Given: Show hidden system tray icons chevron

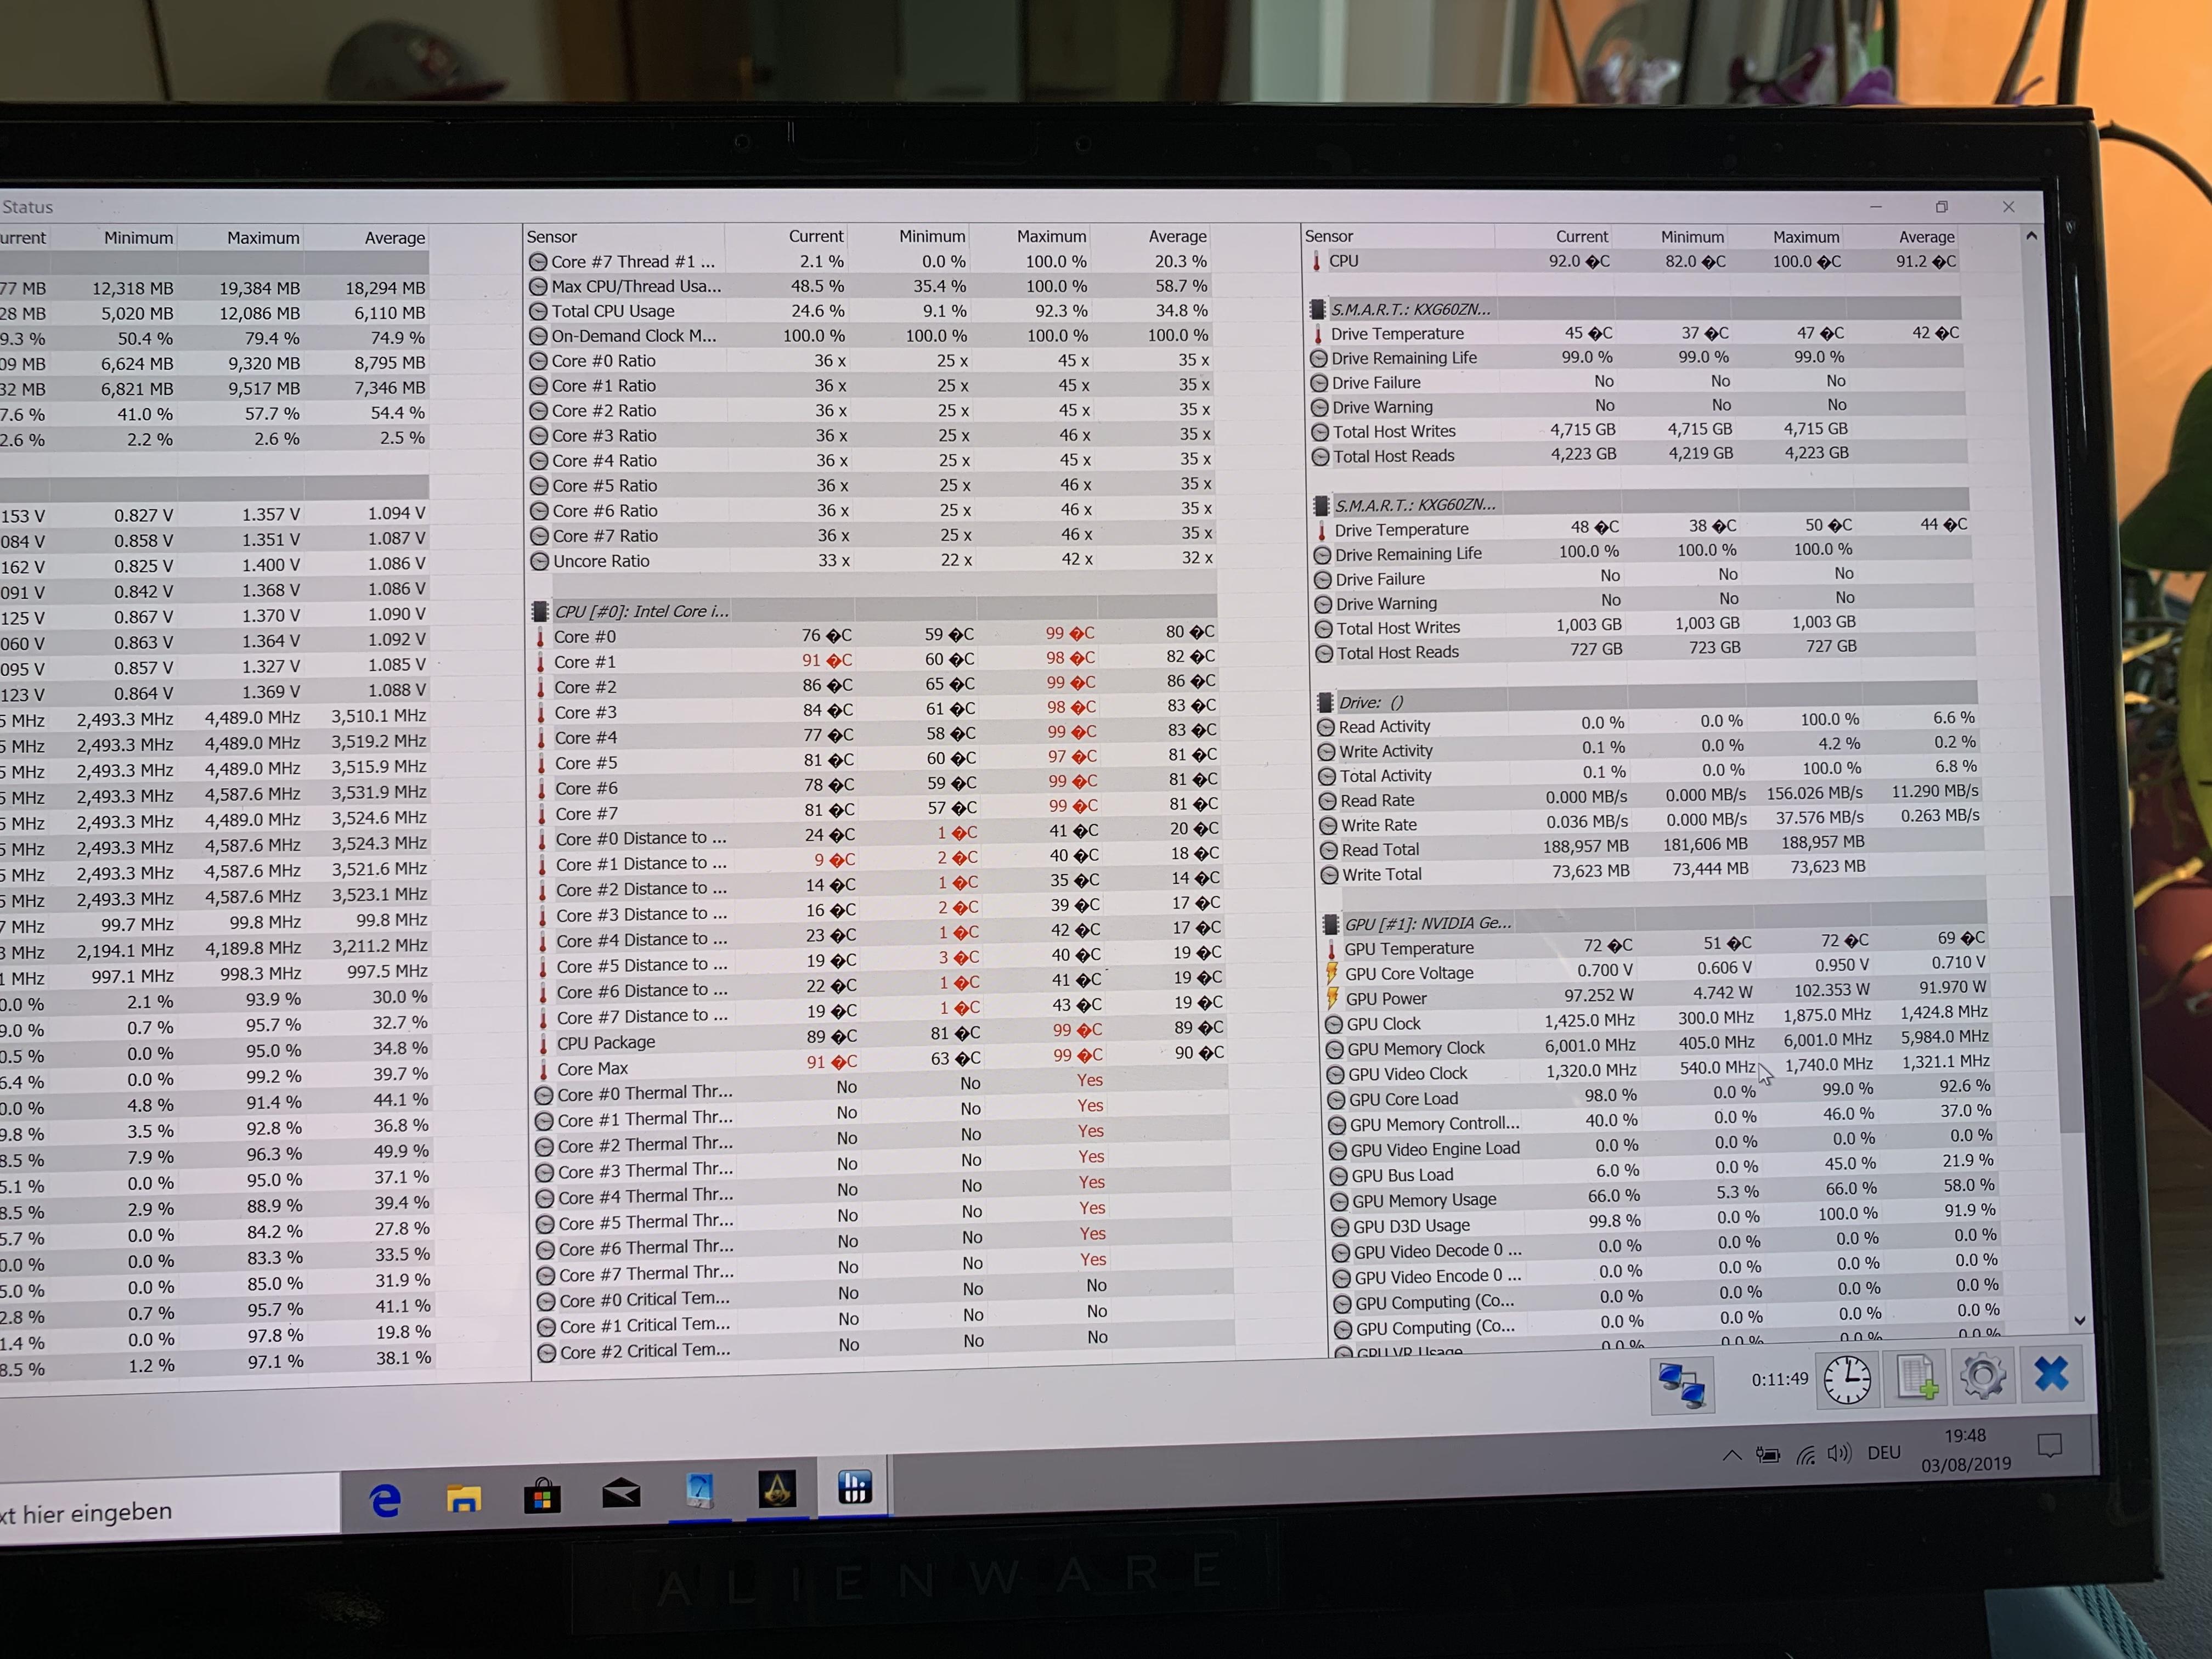Looking at the screenshot, I should (x=1732, y=1456).
